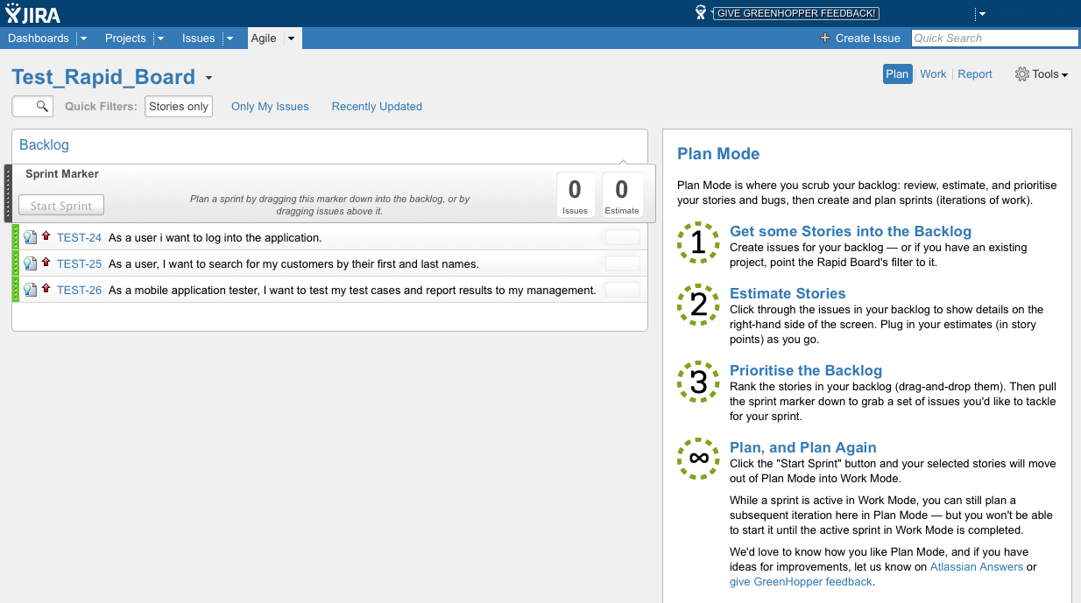The height and width of the screenshot is (603, 1081).
Task: Switch to Work mode
Action: tap(933, 74)
